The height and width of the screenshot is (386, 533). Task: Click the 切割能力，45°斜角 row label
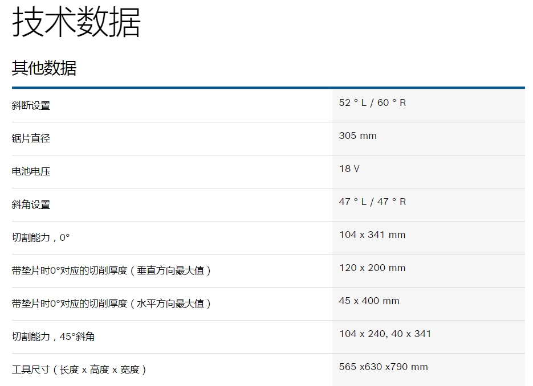[x=53, y=336]
